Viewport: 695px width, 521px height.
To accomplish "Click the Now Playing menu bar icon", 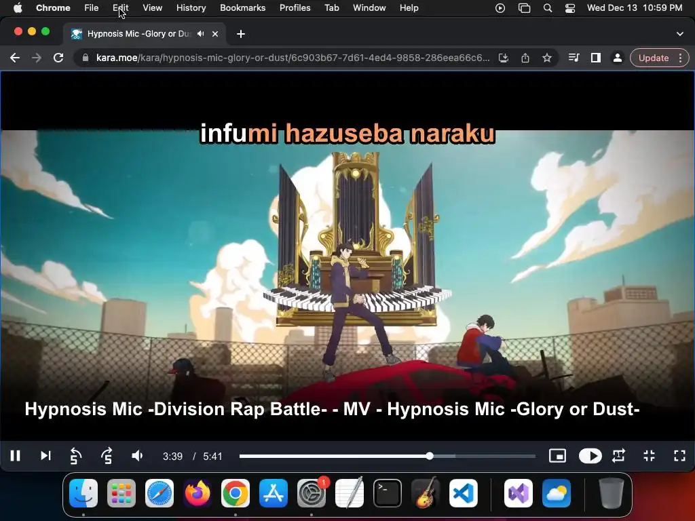I will 500,8.
